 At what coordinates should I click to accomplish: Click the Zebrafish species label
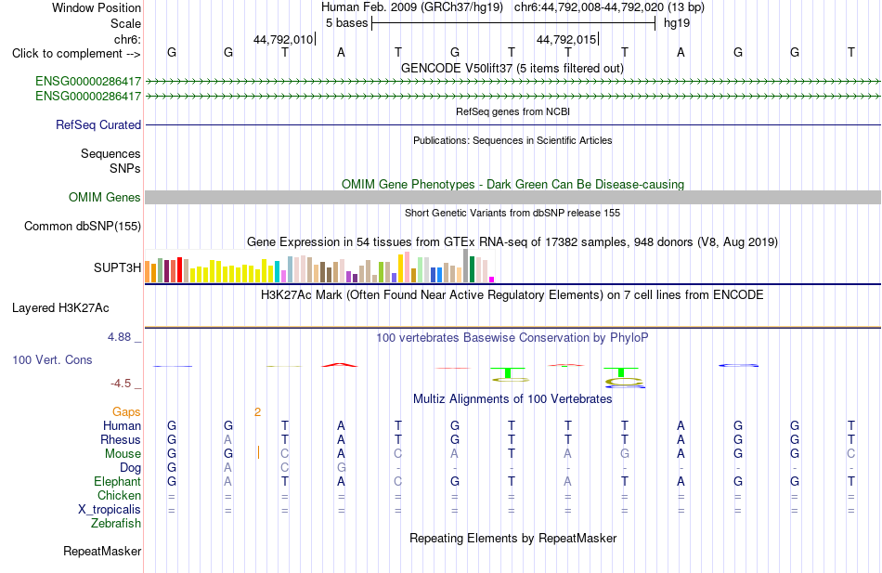(116, 524)
